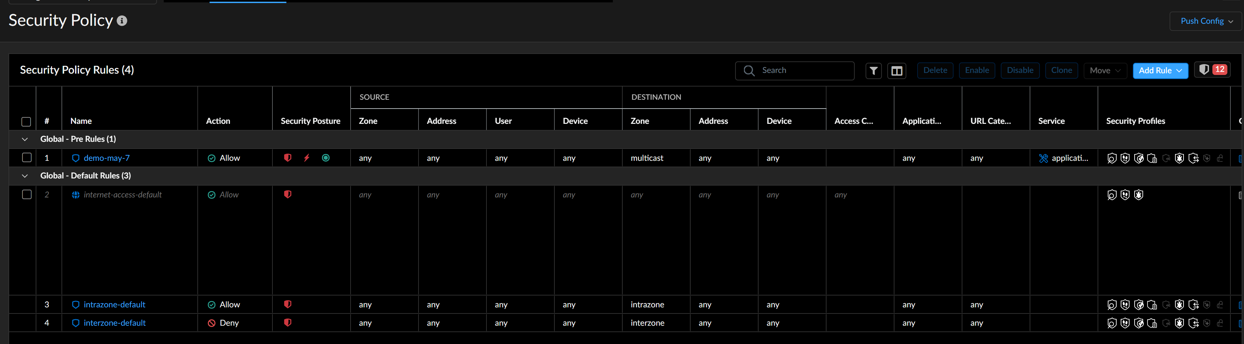
Task: Open the rule filter funnel icon
Action: pyautogui.click(x=873, y=71)
